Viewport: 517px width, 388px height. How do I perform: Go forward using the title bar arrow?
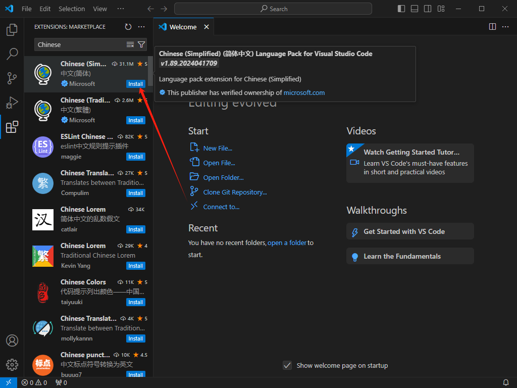tap(164, 9)
